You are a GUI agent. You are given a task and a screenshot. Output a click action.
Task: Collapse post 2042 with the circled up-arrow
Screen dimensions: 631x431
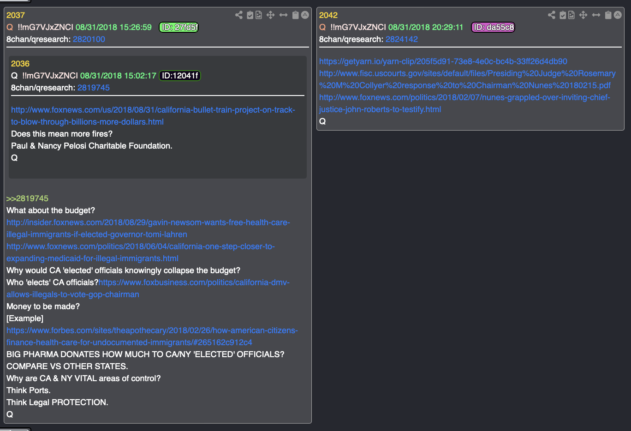pyautogui.click(x=618, y=15)
